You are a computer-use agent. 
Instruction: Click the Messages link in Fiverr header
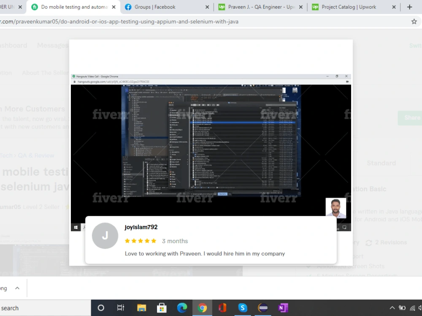(x=53, y=46)
